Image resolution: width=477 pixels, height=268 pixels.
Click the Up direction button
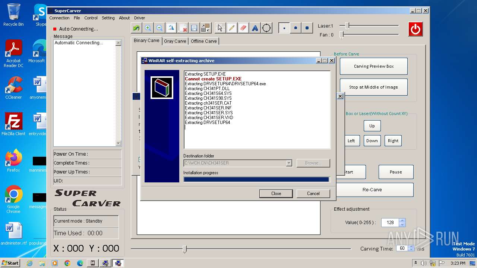tap(372, 126)
